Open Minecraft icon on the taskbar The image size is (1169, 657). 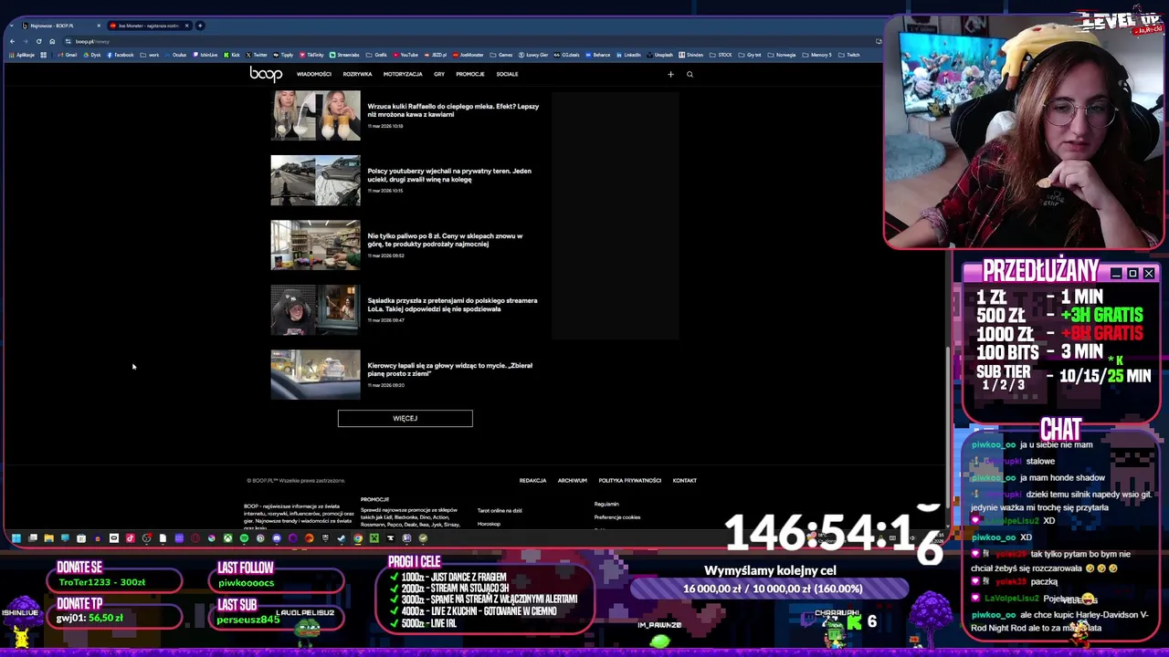[374, 538]
